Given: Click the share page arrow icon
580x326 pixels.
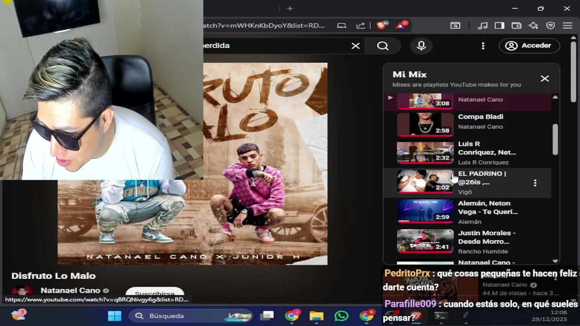Looking at the screenshot, I should point(361,25).
